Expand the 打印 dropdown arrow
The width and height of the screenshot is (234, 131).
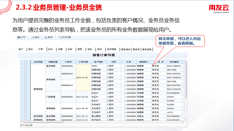tap(28, 37)
